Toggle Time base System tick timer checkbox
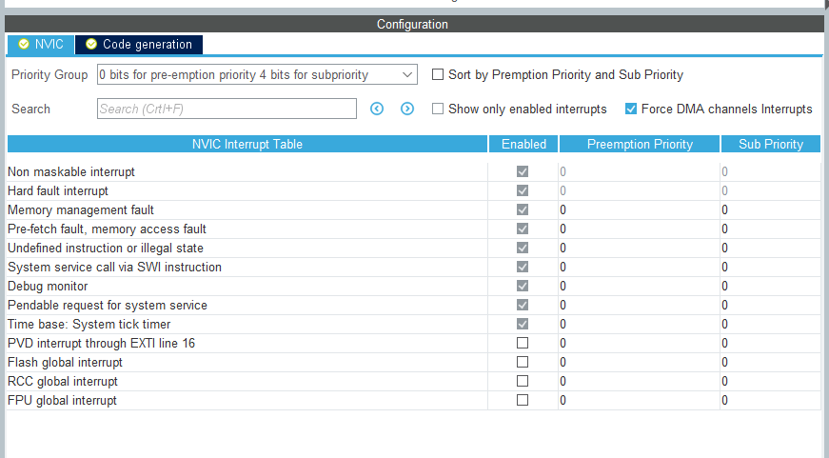Screen dimensions: 829x458 tap(523, 324)
